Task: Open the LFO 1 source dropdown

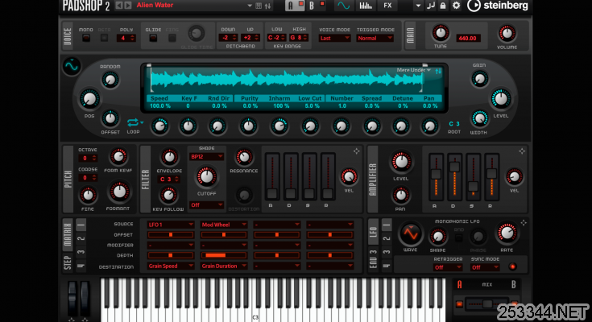Action: [x=171, y=225]
